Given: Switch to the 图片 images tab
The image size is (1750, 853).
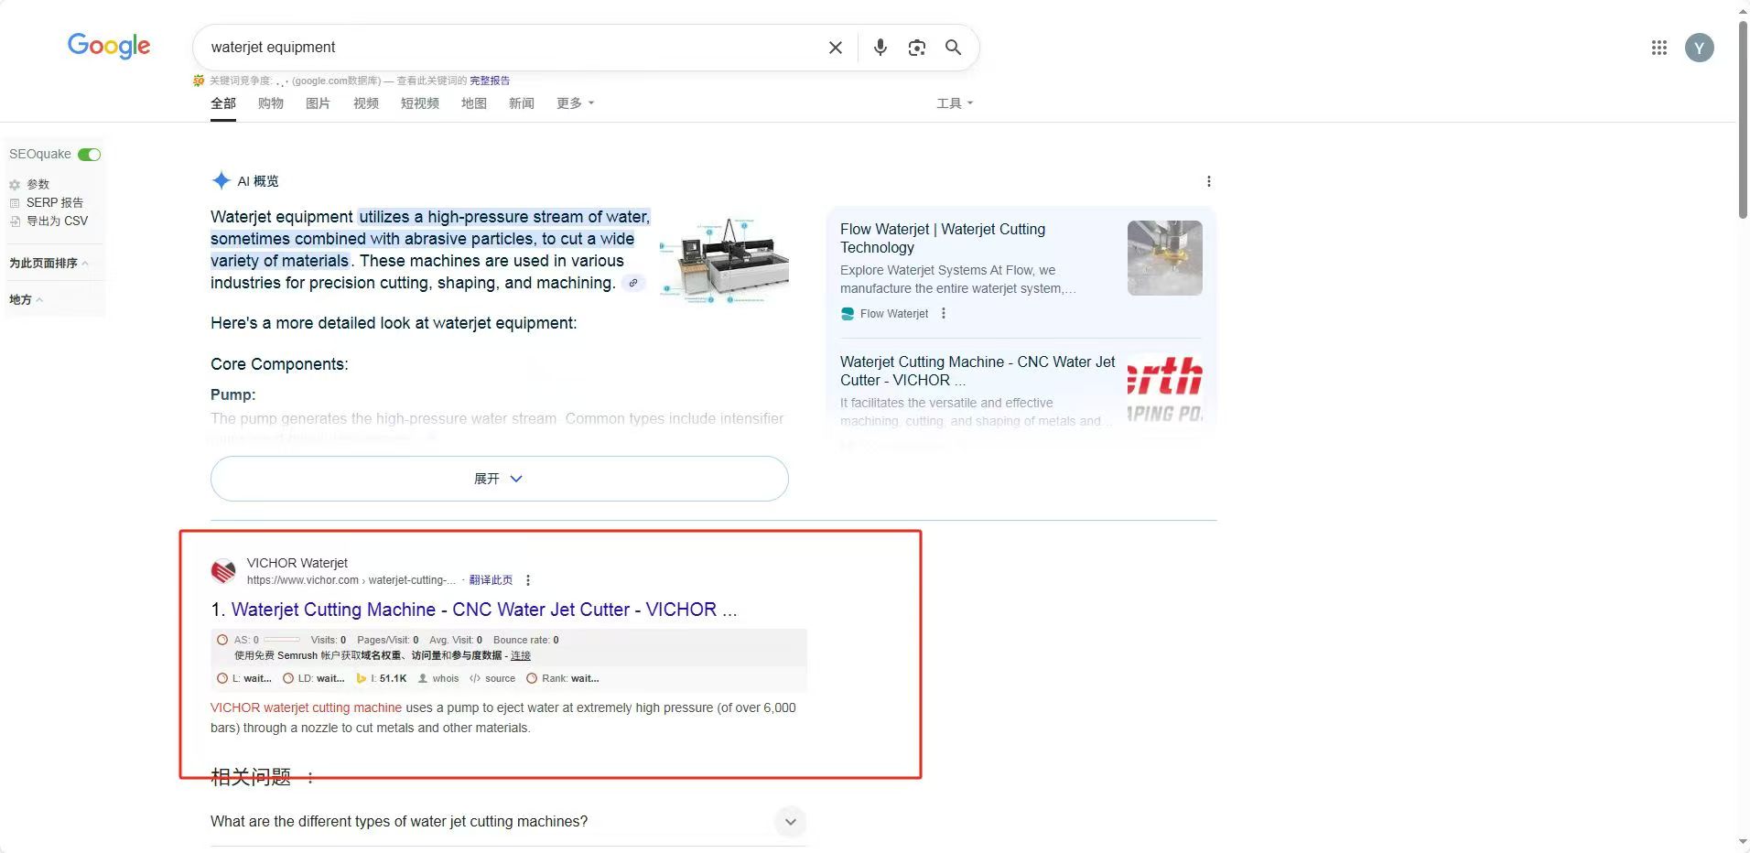Looking at the screenshot, I should (318, 103).
